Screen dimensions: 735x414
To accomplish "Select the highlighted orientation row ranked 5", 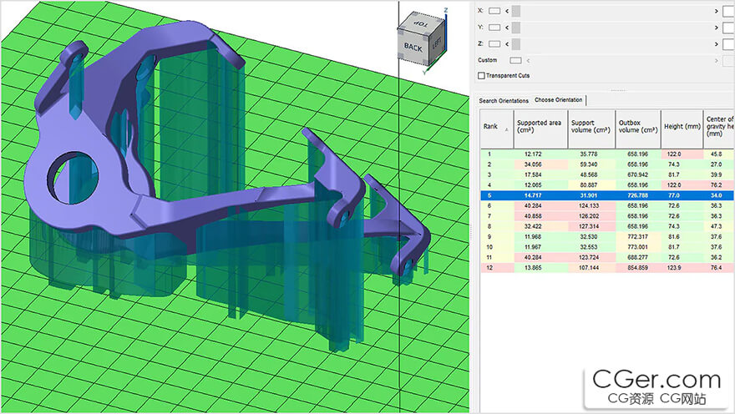I will coord(607,195).
